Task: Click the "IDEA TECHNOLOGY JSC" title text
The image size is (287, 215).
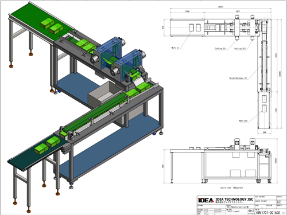Action: point(234,199)
